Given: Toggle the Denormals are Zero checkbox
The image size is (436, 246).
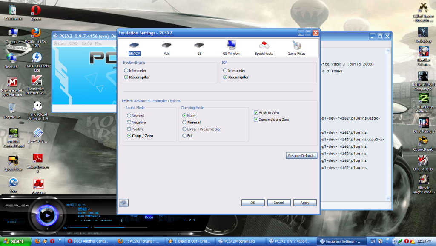Looking at the screenshot, I should click(271, 120).
